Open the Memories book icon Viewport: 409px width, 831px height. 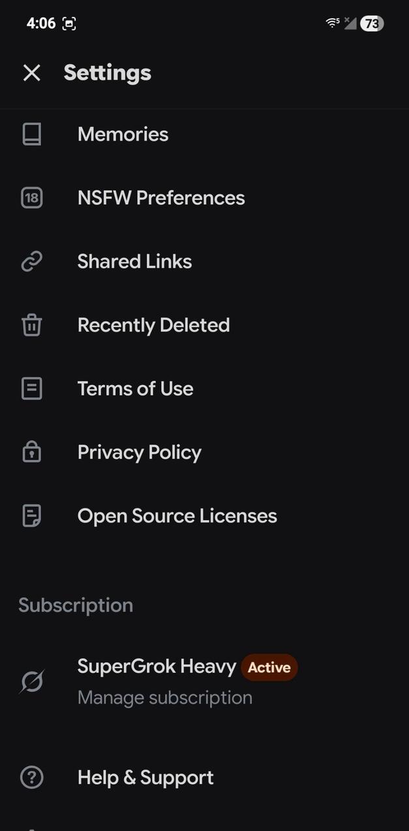click(31, 134)
